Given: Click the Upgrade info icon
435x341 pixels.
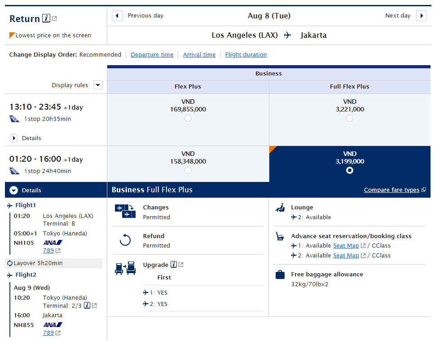Looking at the screenshot, I should 174,265.
